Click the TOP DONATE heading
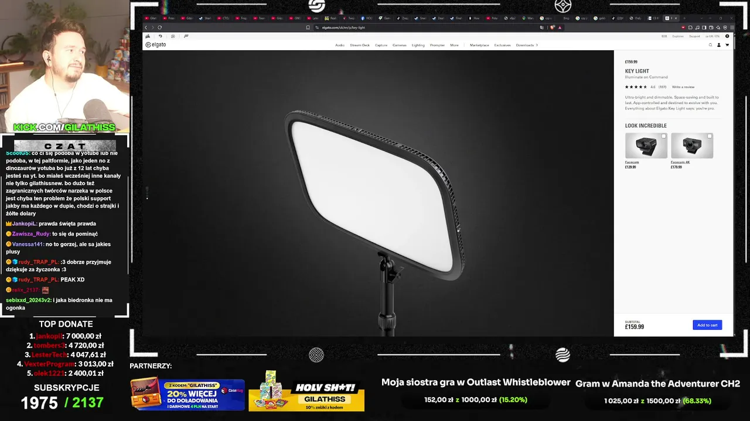 point(66,324)
